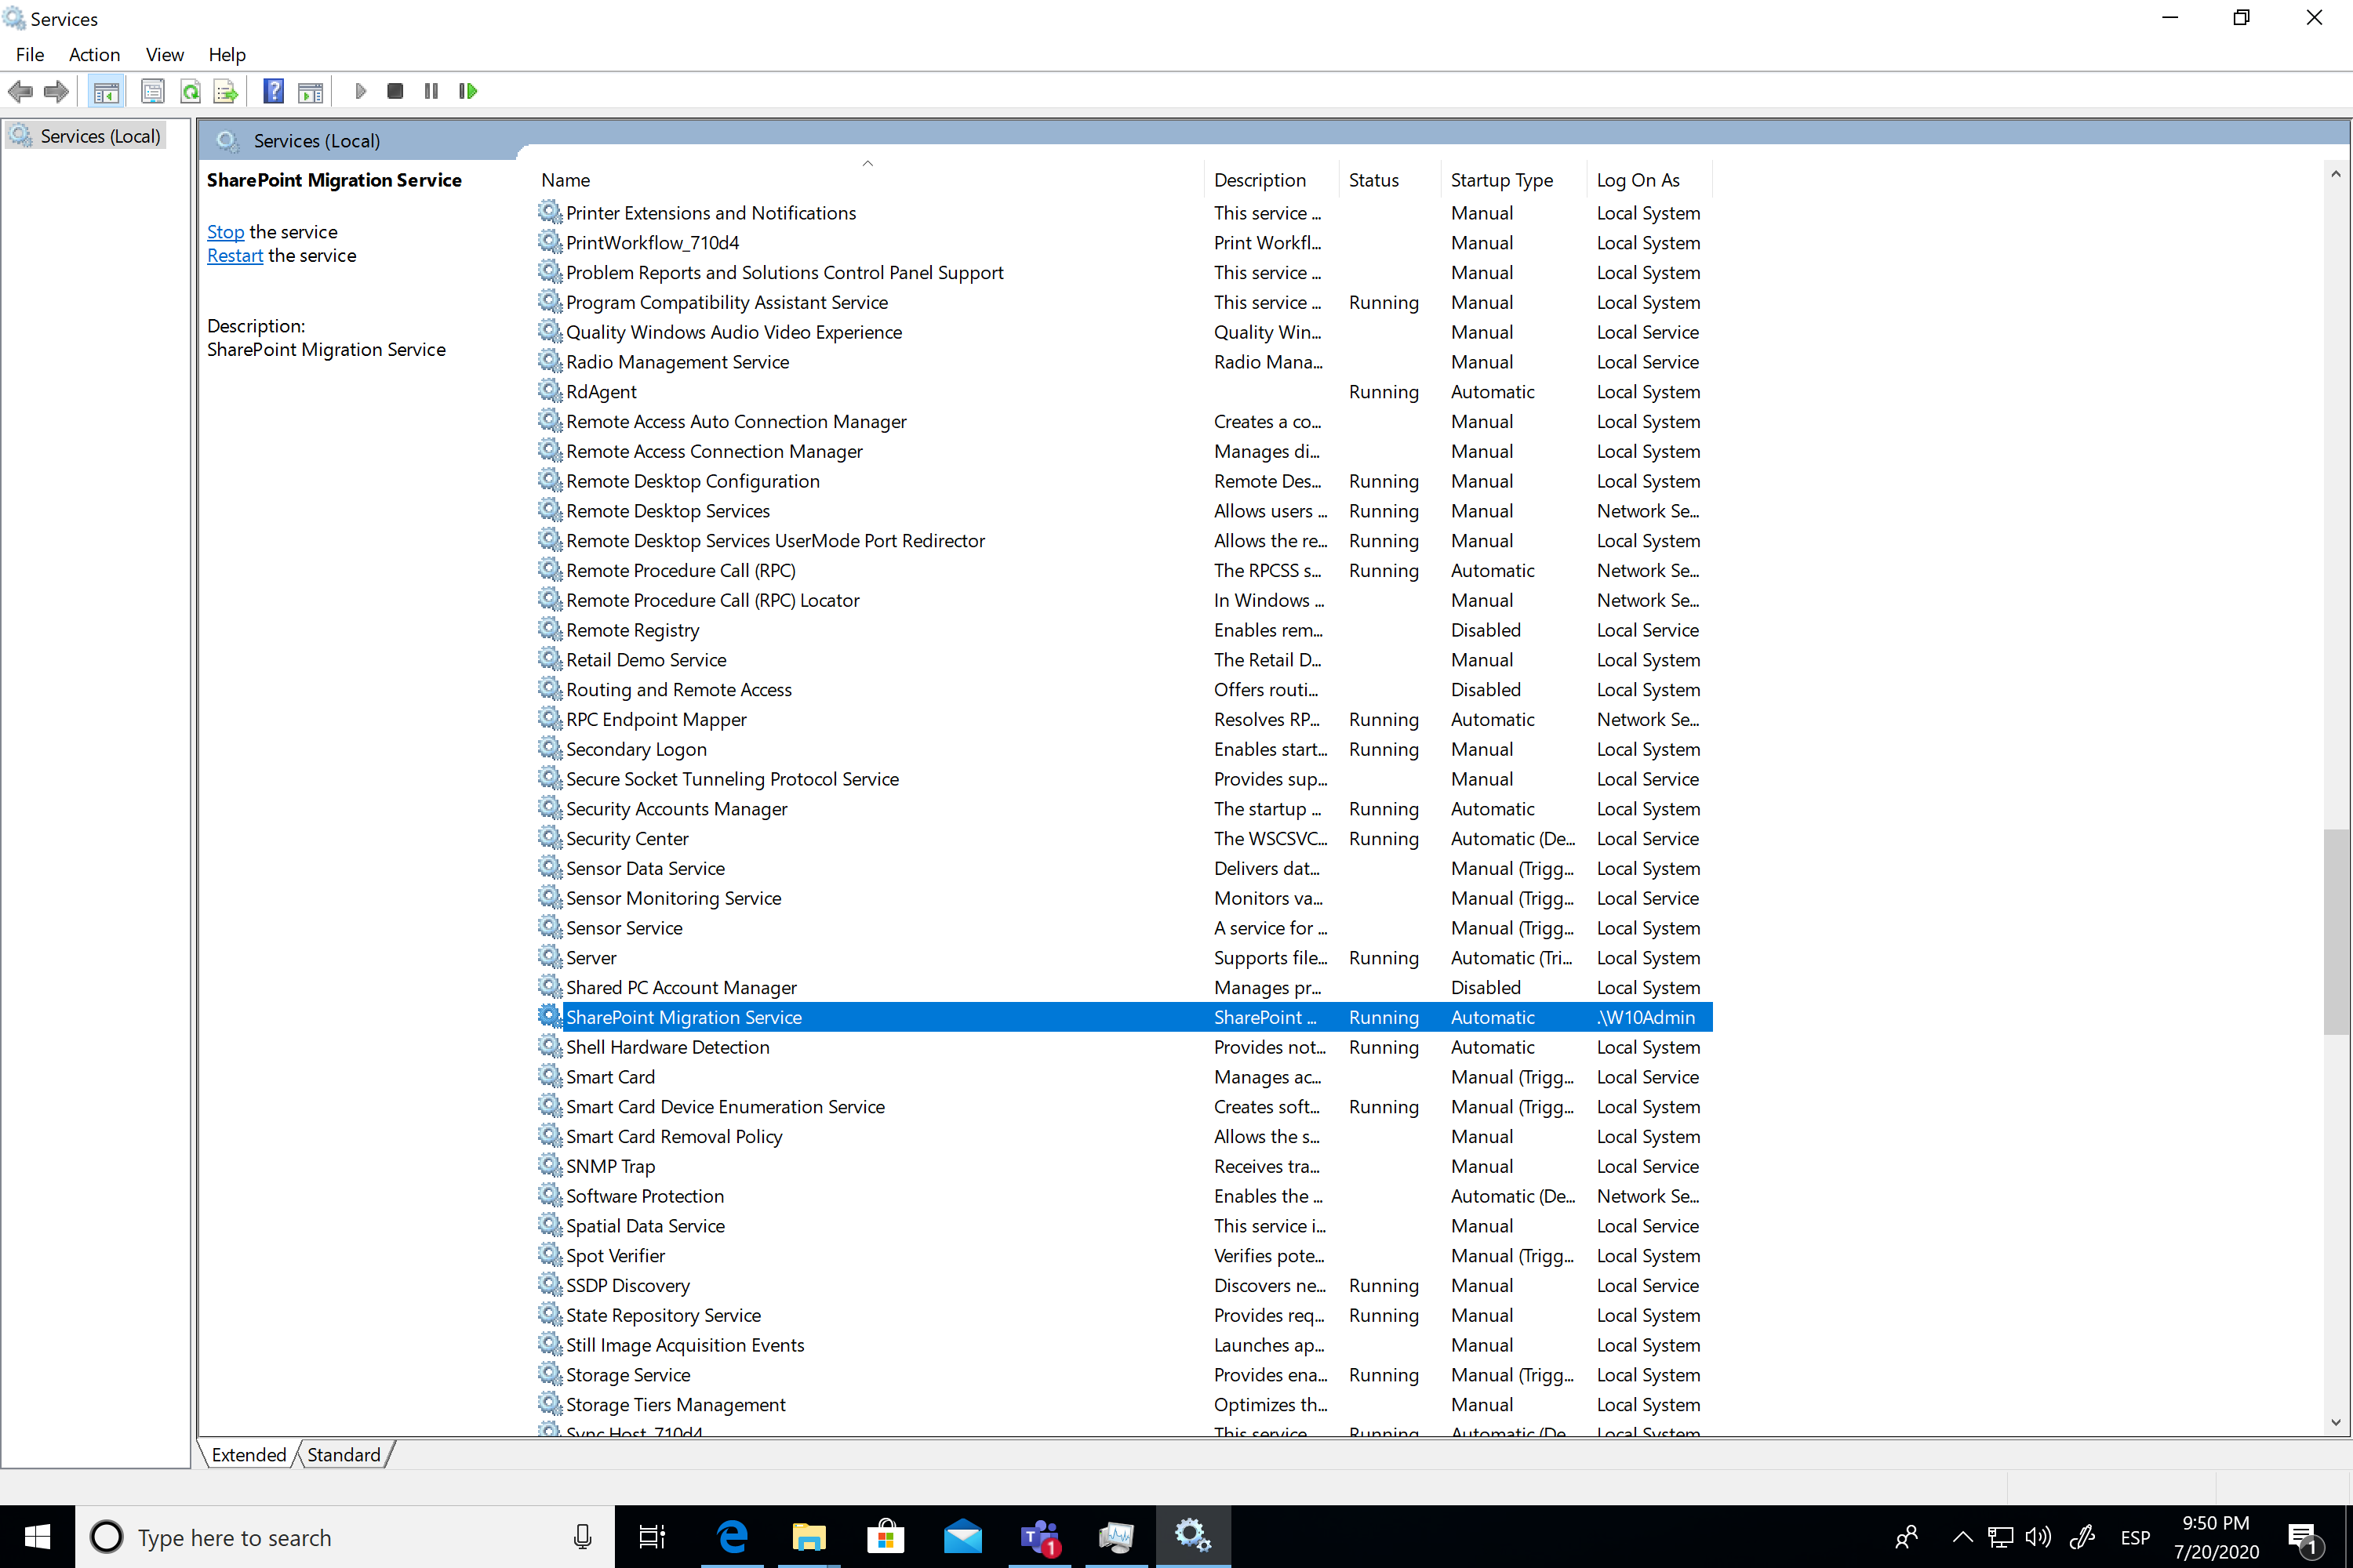Screen dimensions: 2353x1568
Task: Mute audio via the speaker tray icon
Action: coord(2038,1537)
